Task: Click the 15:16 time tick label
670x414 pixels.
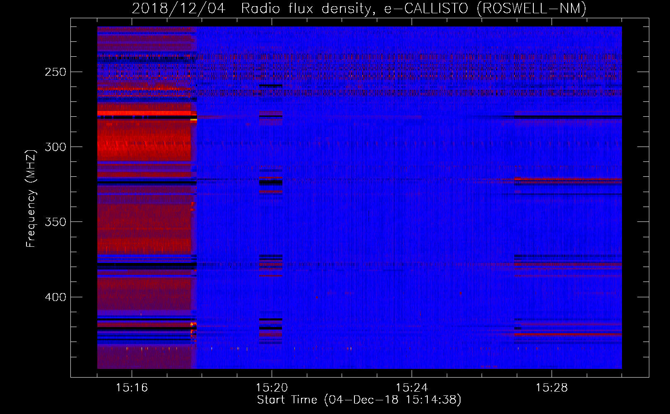Action: click(x=132, y=388)
